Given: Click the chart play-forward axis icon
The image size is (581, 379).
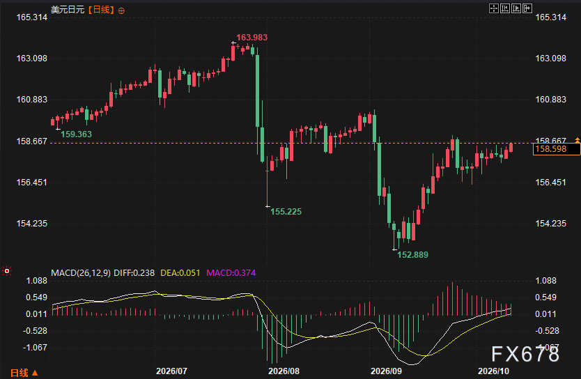Looking at the screenshot, I should click(516, 8).
